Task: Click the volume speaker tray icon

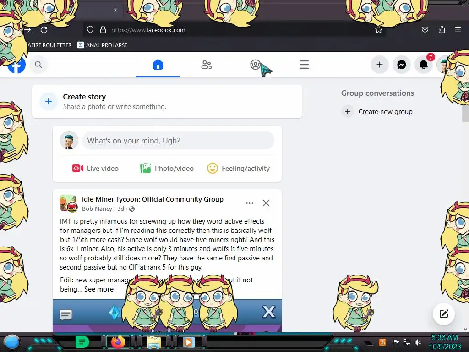Action: (418, 342)
